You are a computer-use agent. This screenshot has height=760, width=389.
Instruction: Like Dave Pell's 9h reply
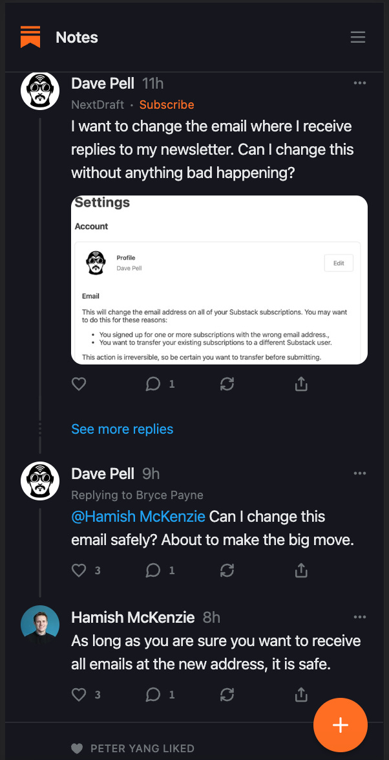point(79,570)
